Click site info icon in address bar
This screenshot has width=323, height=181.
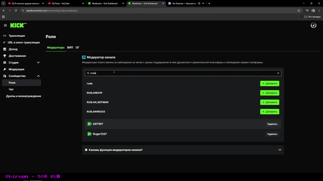pos(23,11)
